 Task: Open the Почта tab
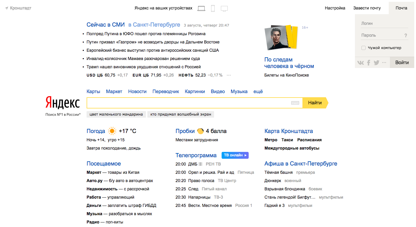tap(401, 8)
